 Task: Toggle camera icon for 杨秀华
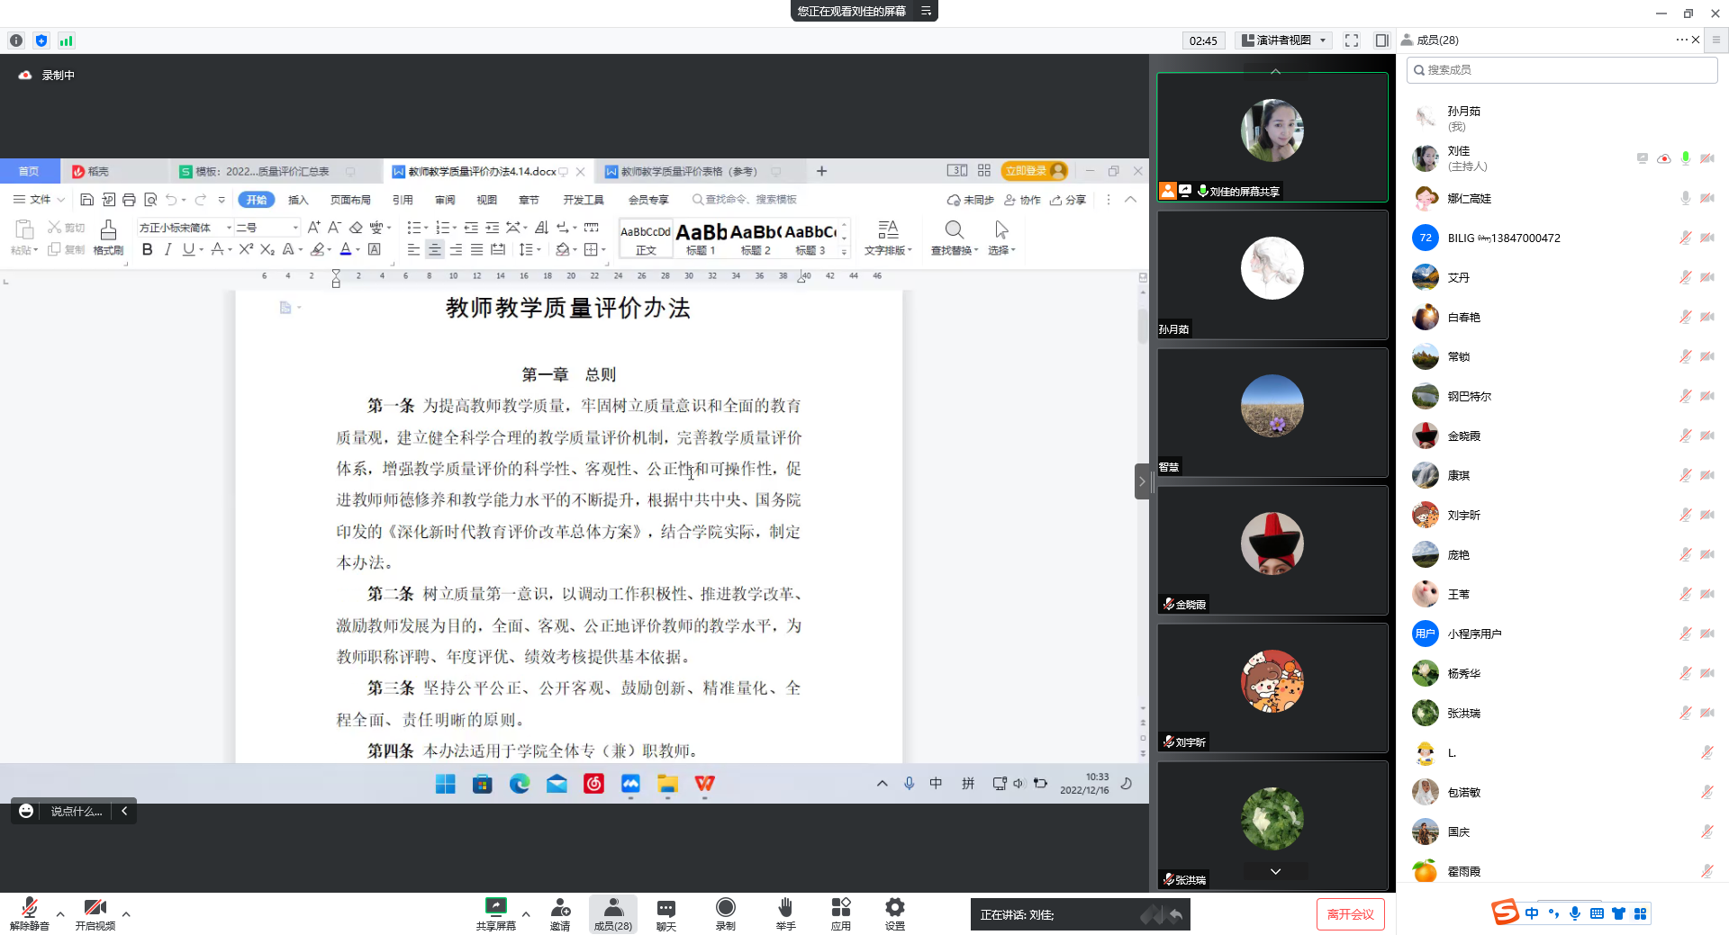1707,673
